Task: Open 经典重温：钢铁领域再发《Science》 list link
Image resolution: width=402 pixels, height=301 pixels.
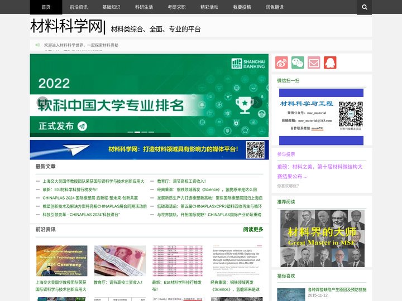Action: pos(207,190)
